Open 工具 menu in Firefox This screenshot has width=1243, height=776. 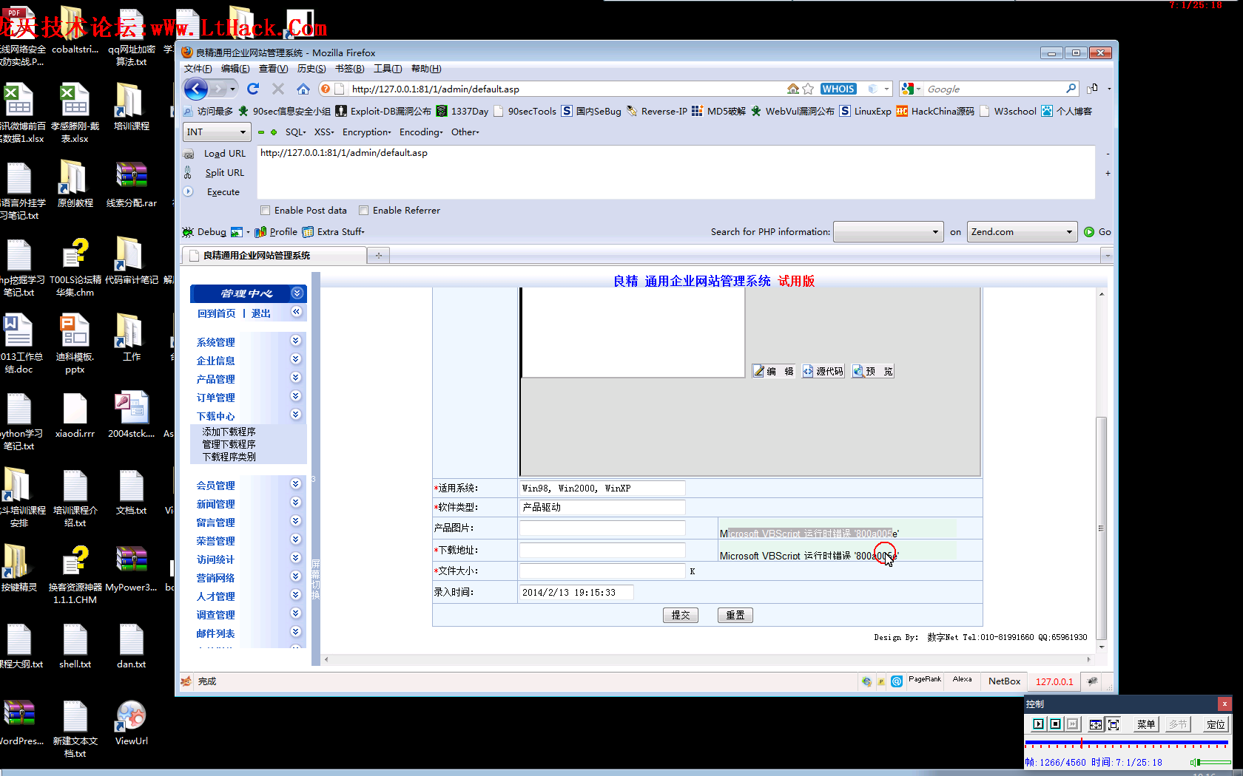(x=388, y=69)
